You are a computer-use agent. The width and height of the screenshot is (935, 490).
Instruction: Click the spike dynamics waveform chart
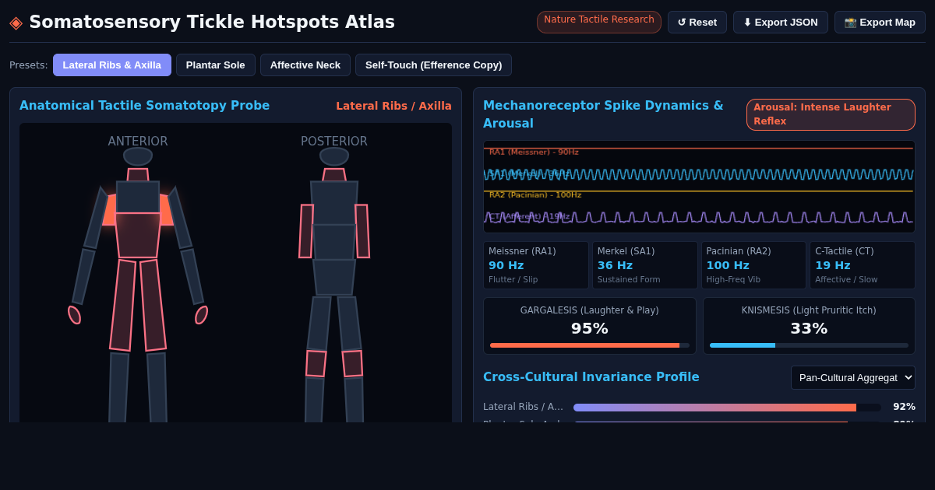(x=699, y=187)
